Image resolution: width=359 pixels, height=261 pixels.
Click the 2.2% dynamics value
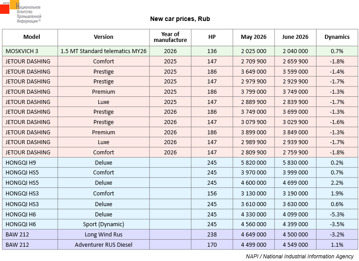[337, 183]
